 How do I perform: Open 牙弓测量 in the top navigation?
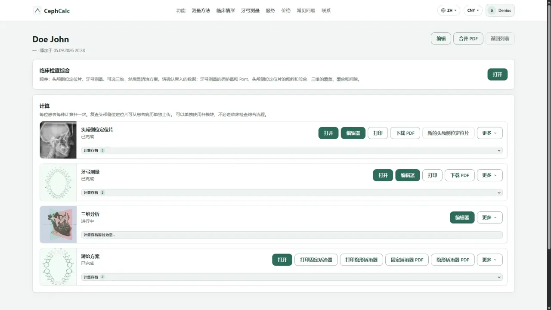(x=250, y=10)
